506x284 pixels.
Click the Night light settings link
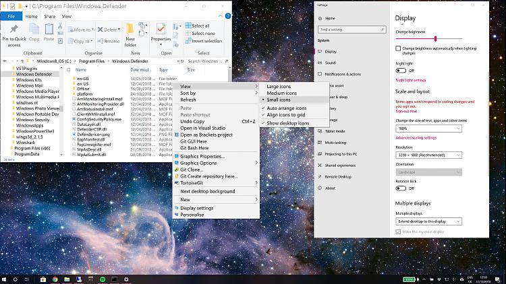point(410,80)
